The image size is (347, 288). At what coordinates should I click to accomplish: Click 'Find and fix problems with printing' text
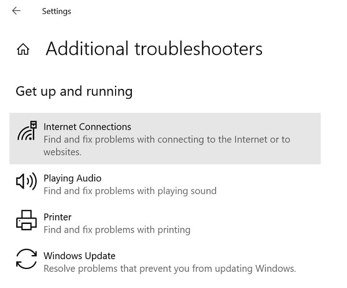[x=117, y=230]
